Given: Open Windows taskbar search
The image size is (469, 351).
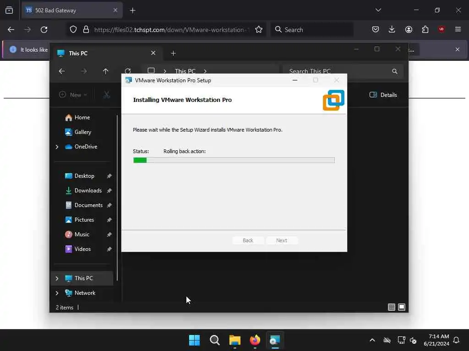Looking at the screenshot, I should [x=214, y=340].
